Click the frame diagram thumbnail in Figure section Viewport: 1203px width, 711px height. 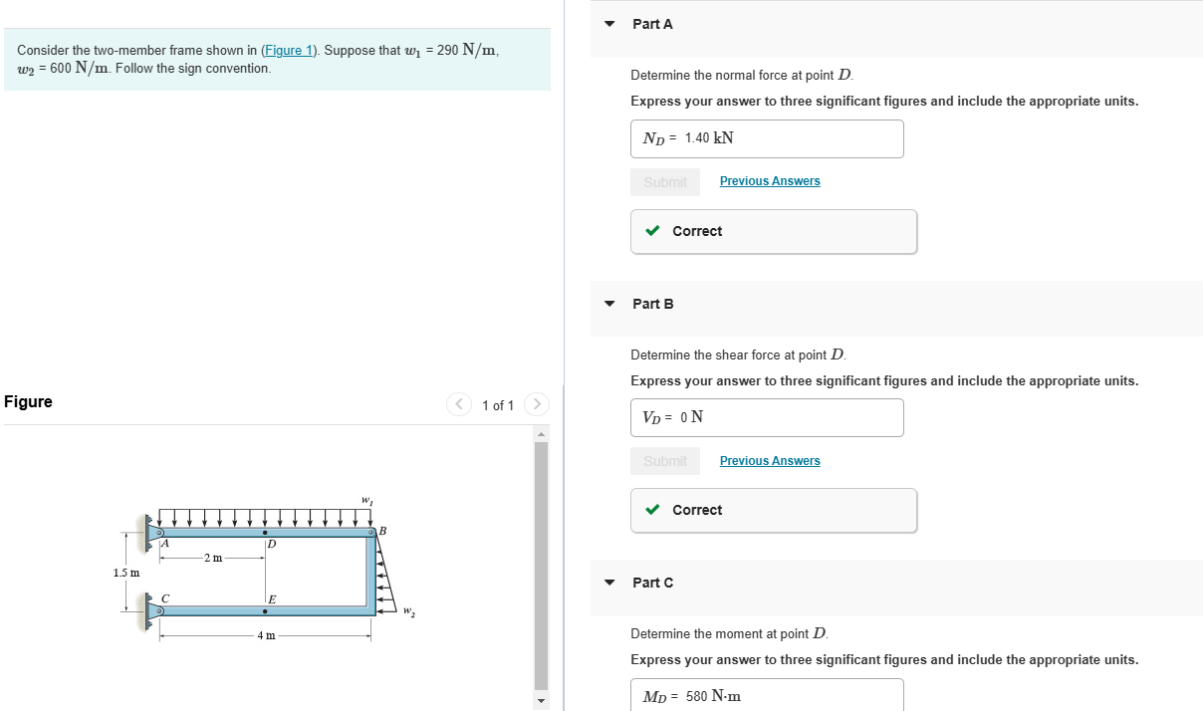tap(264, 568)
